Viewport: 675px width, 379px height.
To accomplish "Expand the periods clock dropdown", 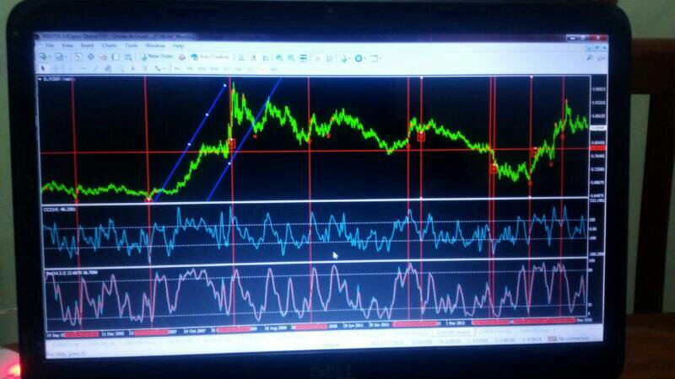I will tap(364, 57).
